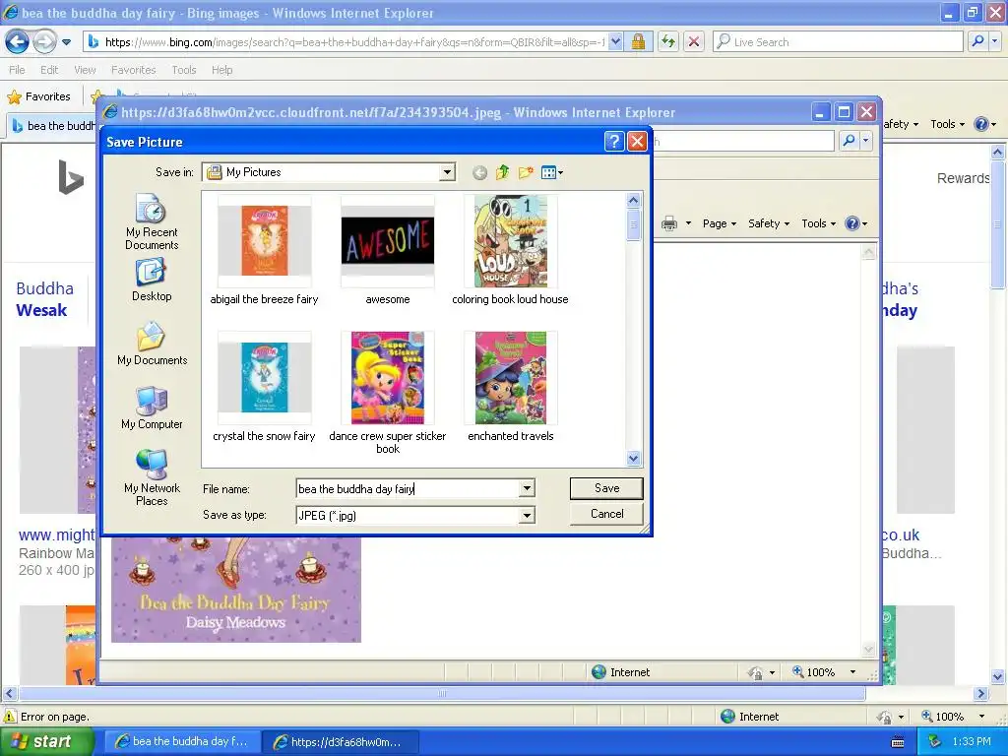
Task: Click the Bea the Buddha Day Fairy book image
Action: click(x=236, y=589)
